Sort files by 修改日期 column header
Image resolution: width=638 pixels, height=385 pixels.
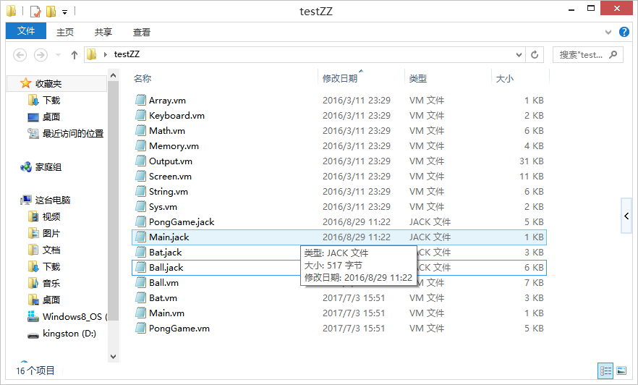340,79
